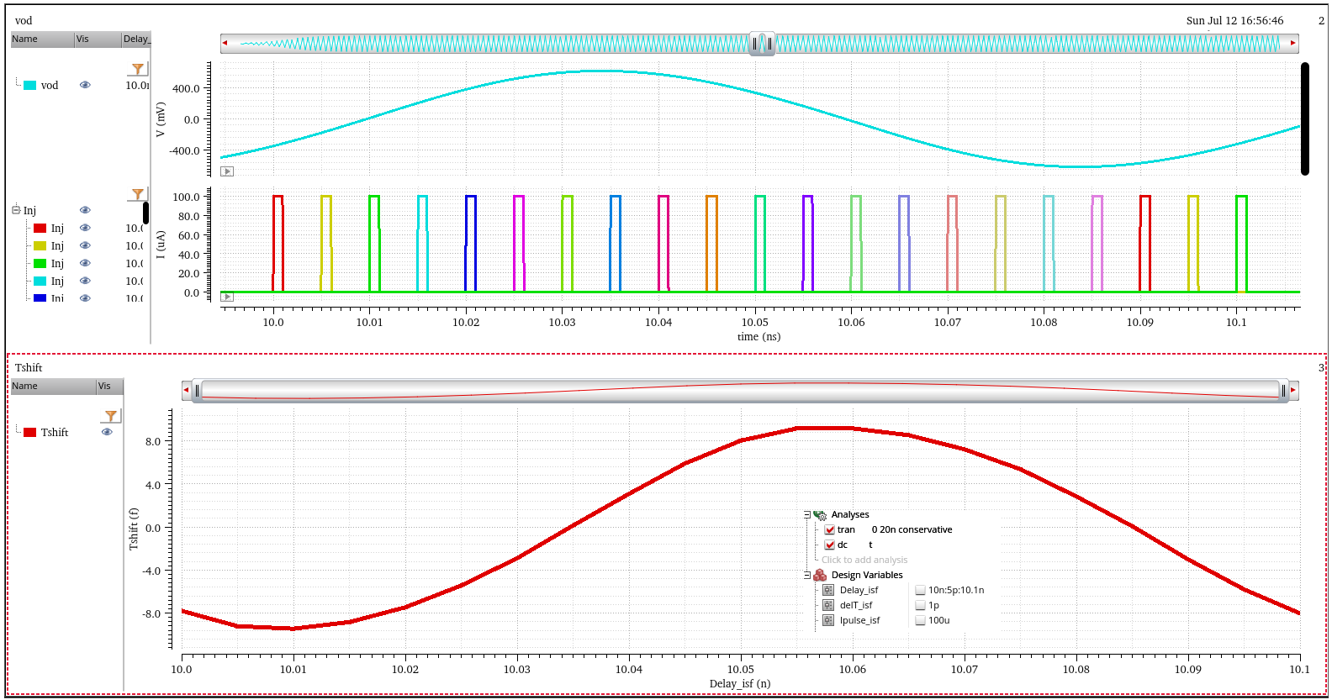The height and width of the screenshot is (700, 1332).
Task: Click the '0 20n conservative' tran setting
Action: tap(912, 529)
